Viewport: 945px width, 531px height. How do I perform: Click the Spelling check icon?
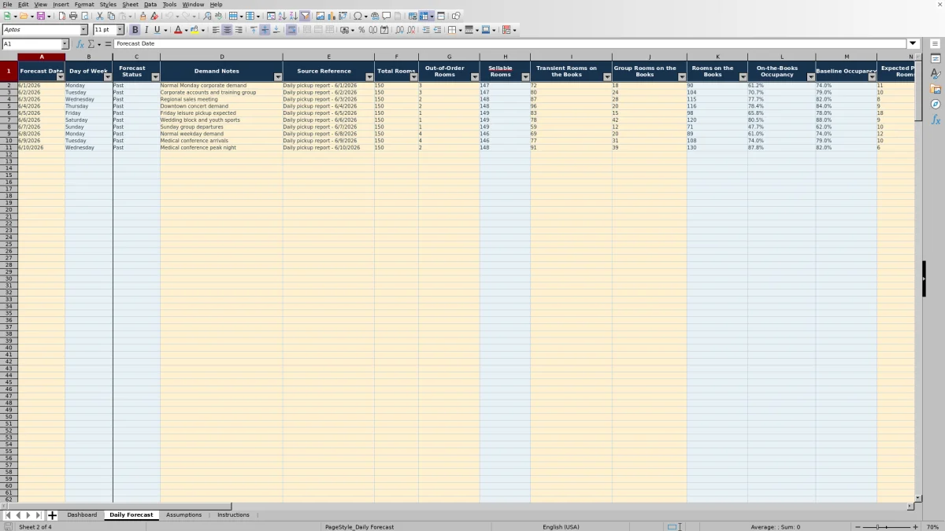pyautogui.click(x=218, y=16)
